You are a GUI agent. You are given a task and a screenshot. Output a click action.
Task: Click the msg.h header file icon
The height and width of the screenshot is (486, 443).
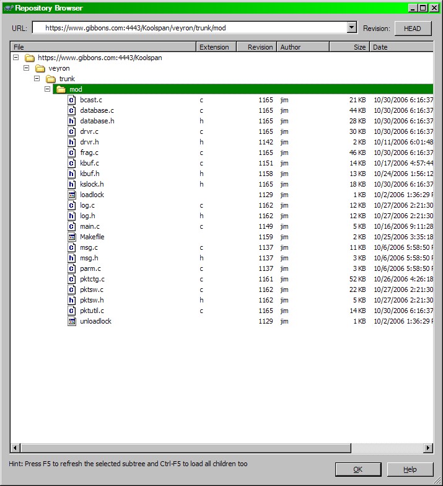(72, 258)
